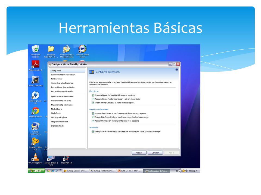
Task: Switch to TUNE UP 2014 - Micro... taskbar button
Action: 129,171
